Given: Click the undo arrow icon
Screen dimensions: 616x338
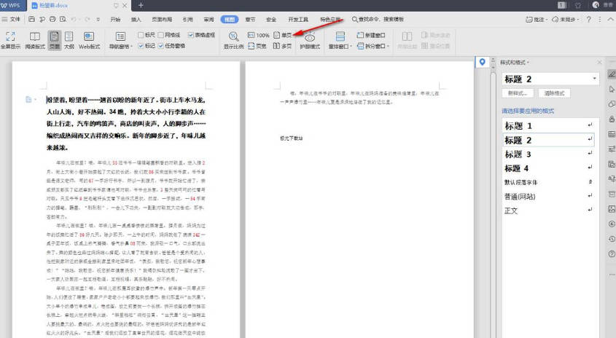Looking at the screenshot, I should (x=73, y=19).
